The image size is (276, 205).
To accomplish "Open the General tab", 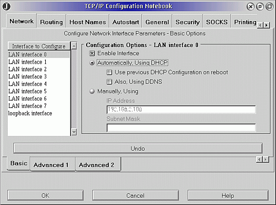I will pyautogui.click(x=157, y=22).
